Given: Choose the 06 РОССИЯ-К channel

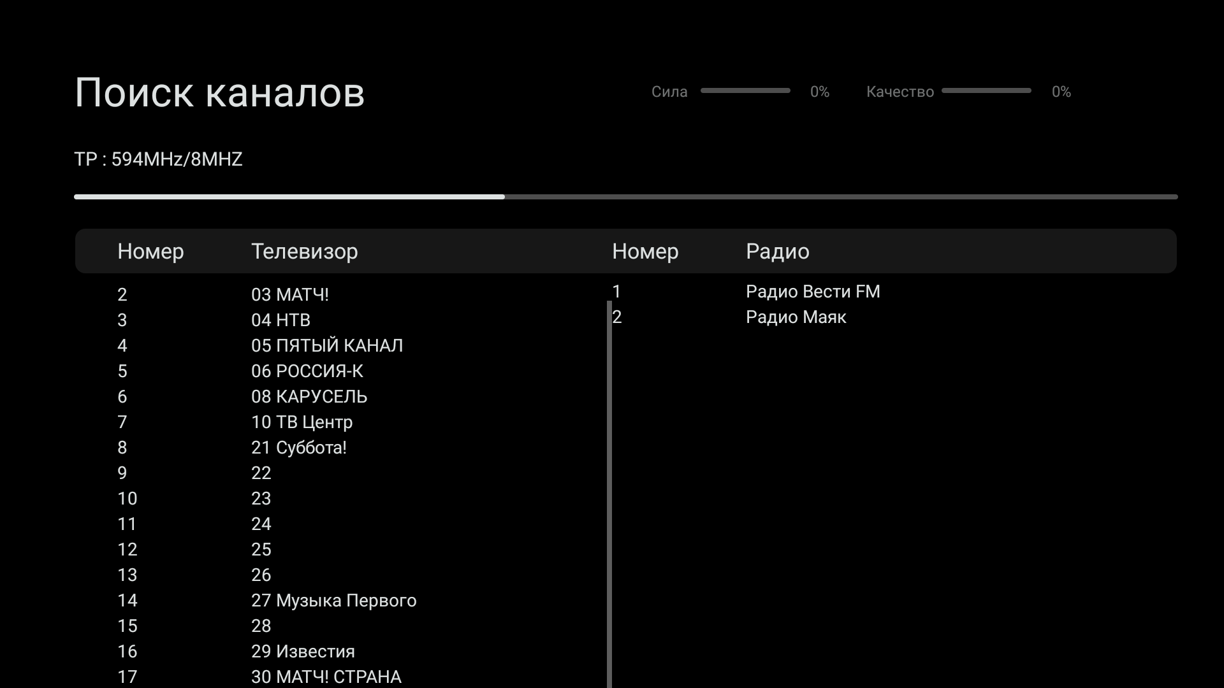Looking at the screenshot, I should coord(307,371).
